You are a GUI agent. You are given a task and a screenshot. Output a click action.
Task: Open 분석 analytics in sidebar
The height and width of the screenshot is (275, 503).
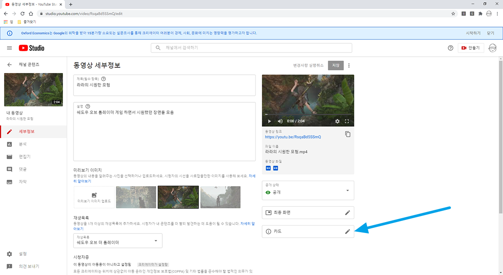click(33, 144)
